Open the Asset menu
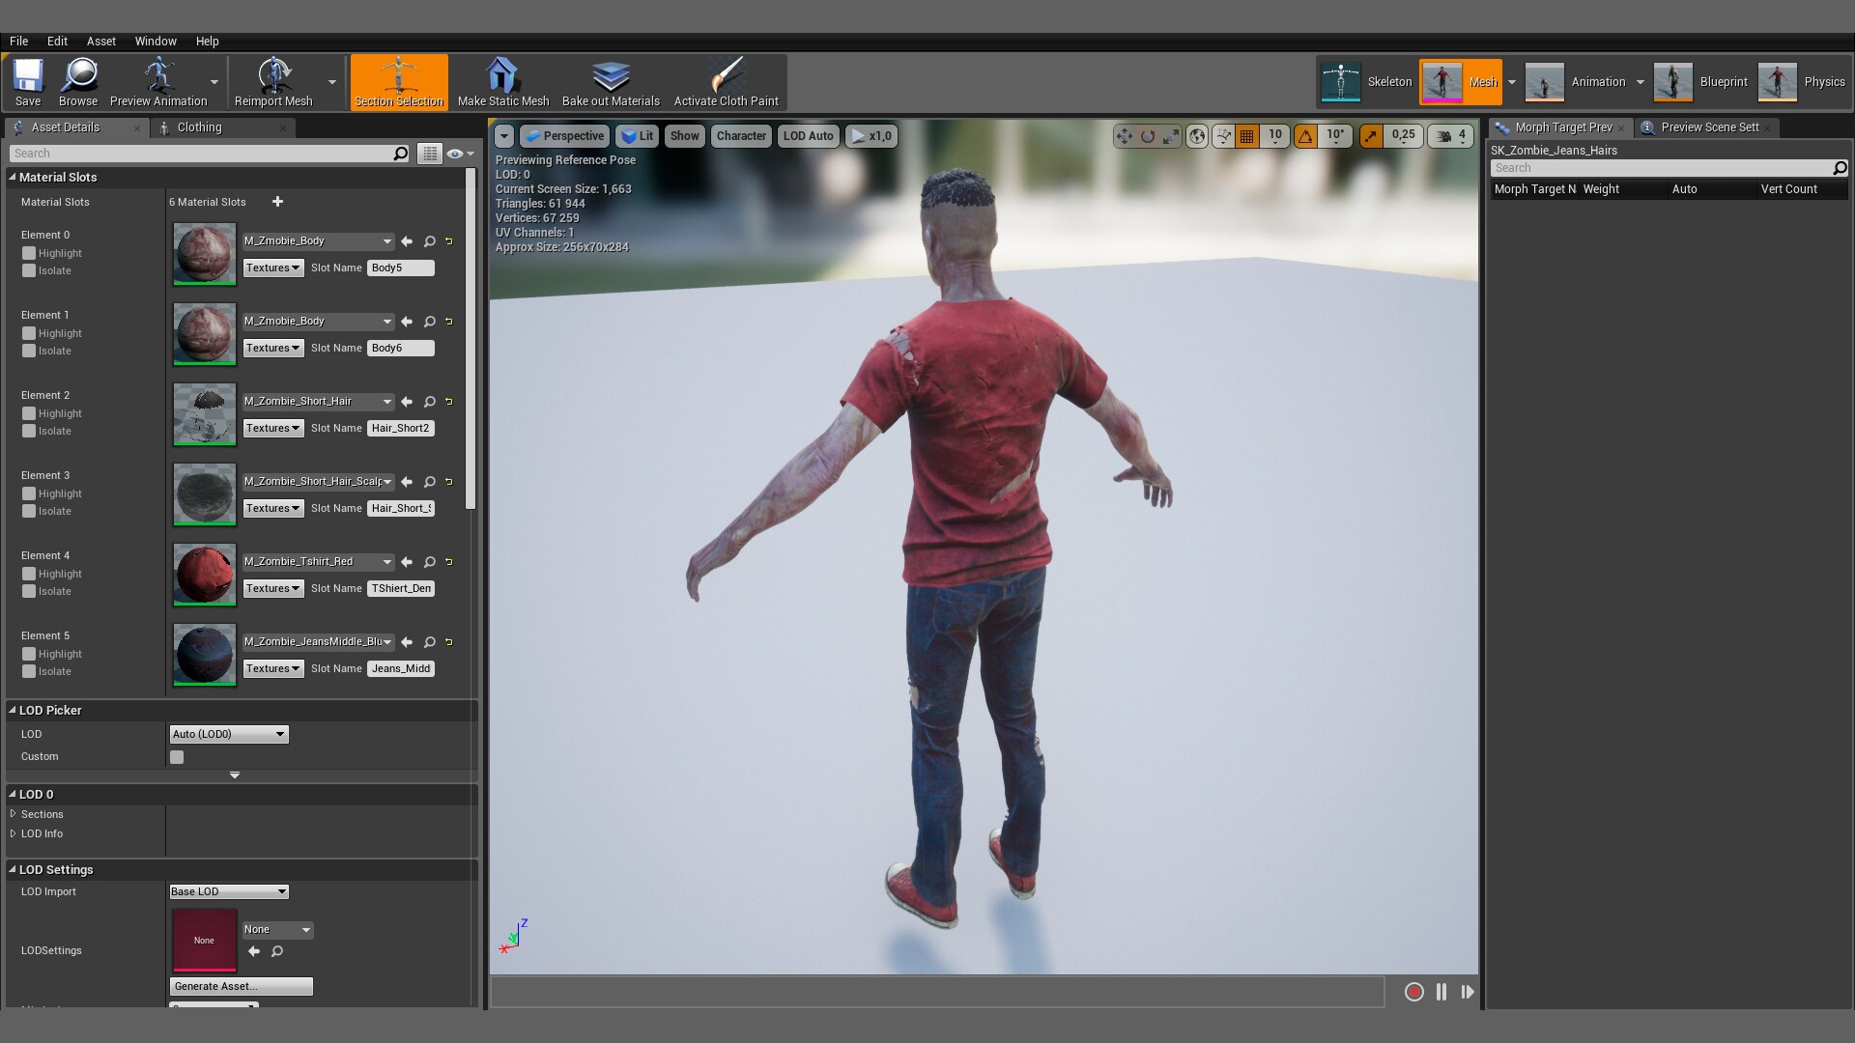The width and height of the screenshot is (1855, 1043). (x=100, y=42)
